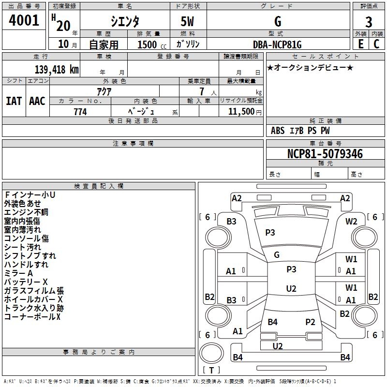Click the rear-left wheel circle on diagram

(218, 316)
